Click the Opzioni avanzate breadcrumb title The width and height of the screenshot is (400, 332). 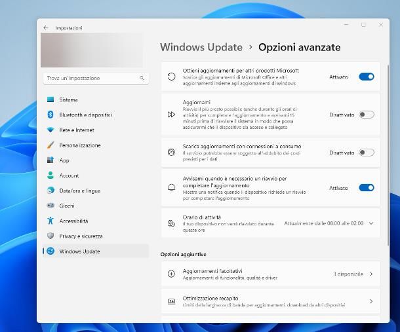coord(299,47)
